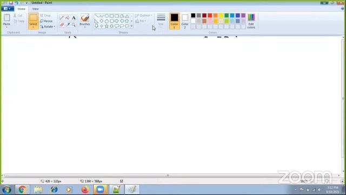Open Google Chrome from the taskbar

[x=22, y=190]
